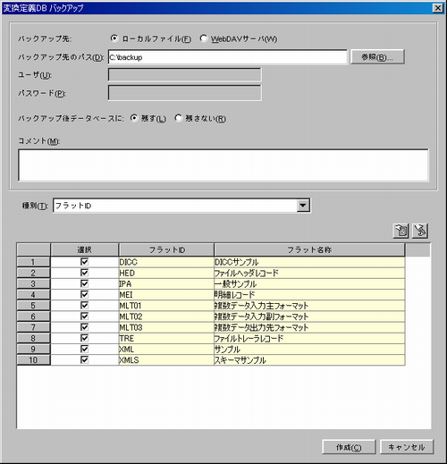The image size is (447, 464).
Task: Toggle the MLT01 row checkbox
Action: (x=84, y=305)
